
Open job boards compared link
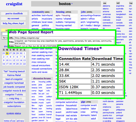coord(14,87)
